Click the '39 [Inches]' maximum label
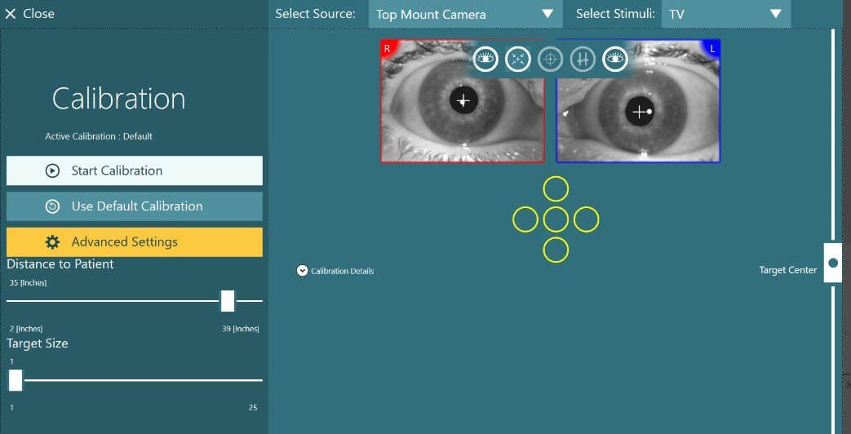The height and width of the screenshot is (434, 851). (241, 329)
